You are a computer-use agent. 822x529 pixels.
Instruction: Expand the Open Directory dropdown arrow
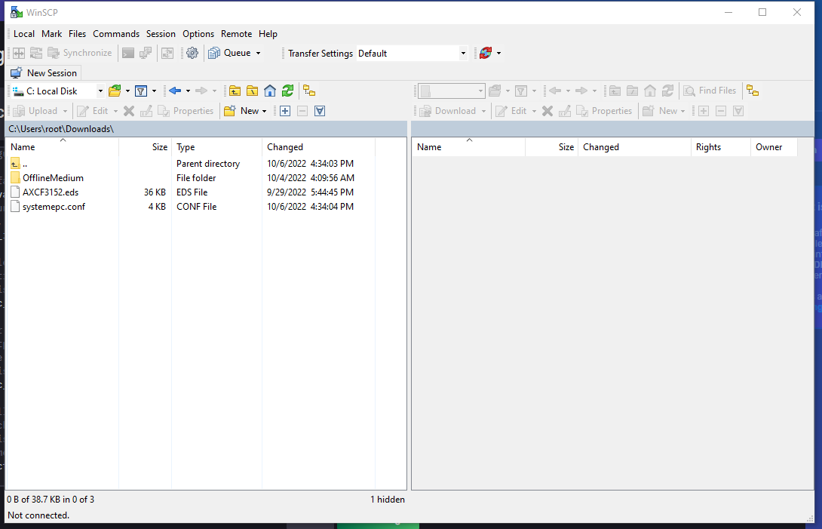[x=127, y=91]
